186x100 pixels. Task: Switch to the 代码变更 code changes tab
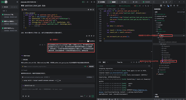pyautogui.click(x=146, y=2)
